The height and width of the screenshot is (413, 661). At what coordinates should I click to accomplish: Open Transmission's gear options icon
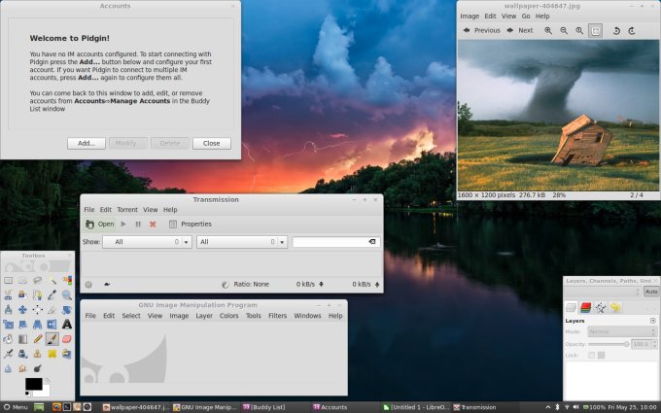pos(88,285)
